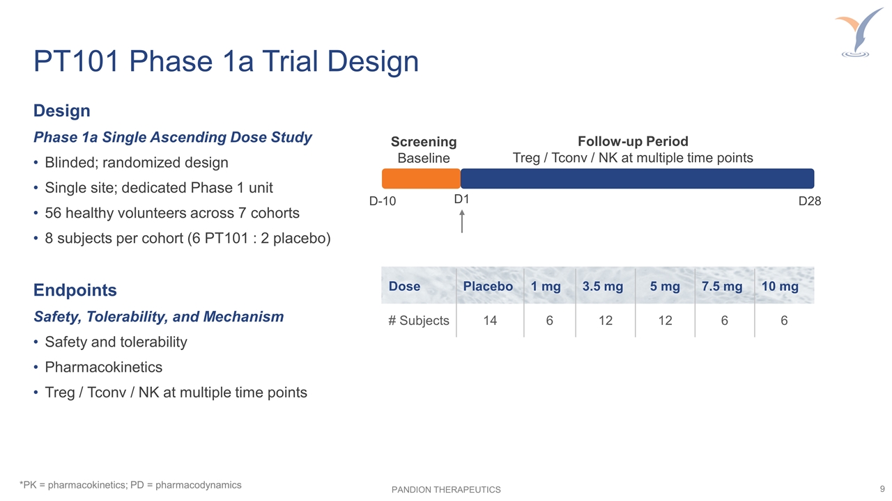Screen dimensions: 892x501
Task: Click the gray D1 dosing arrow
Action: pos(462,221)
